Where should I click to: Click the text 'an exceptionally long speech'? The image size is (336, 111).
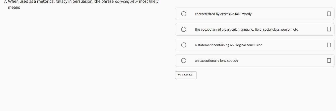[216, 61]
